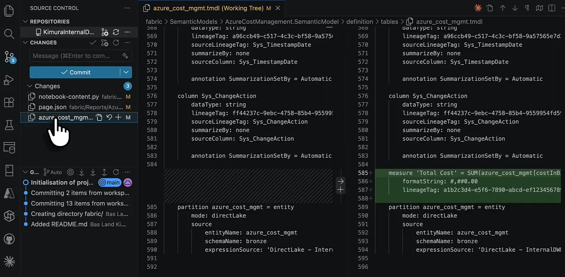Click the definition breadcrumb item
Image resolution: width=565 pixels, height=277 pixels.
point(359,22)
